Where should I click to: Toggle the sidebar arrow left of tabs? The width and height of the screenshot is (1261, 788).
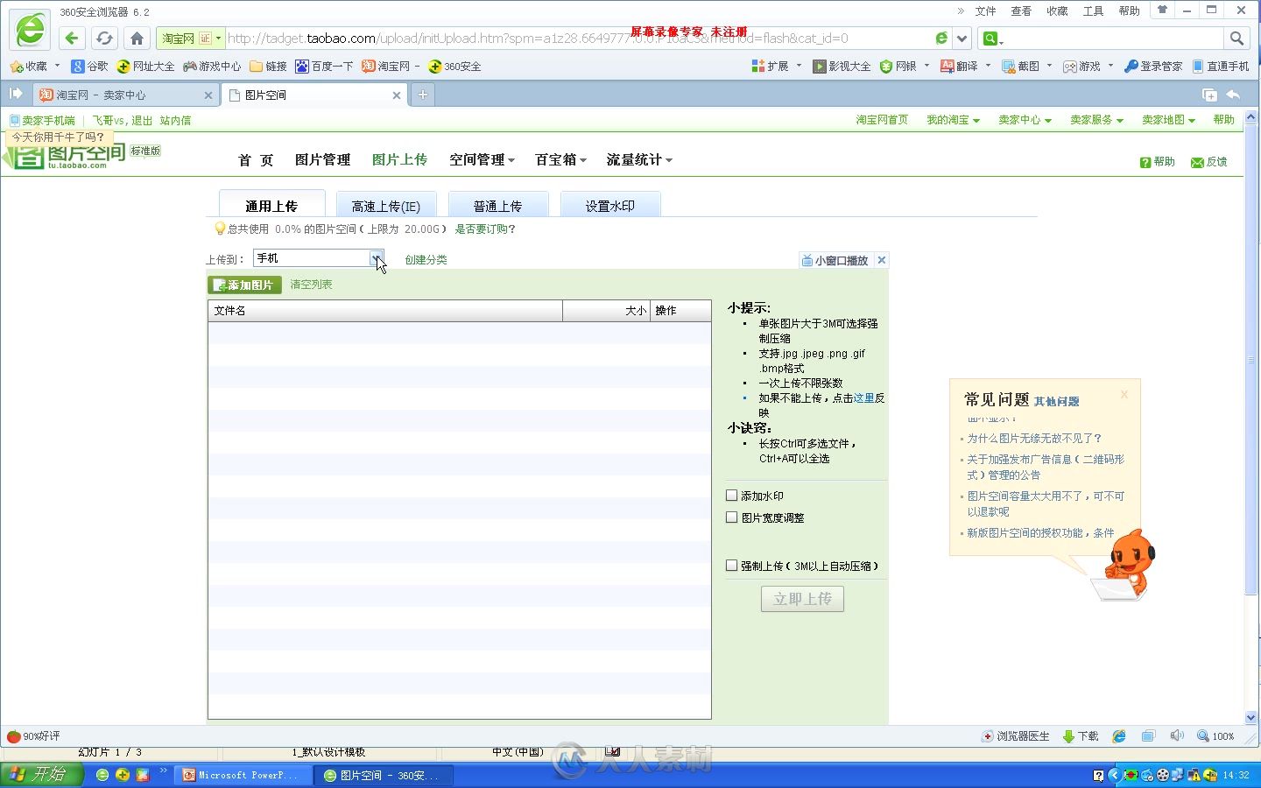16,94
